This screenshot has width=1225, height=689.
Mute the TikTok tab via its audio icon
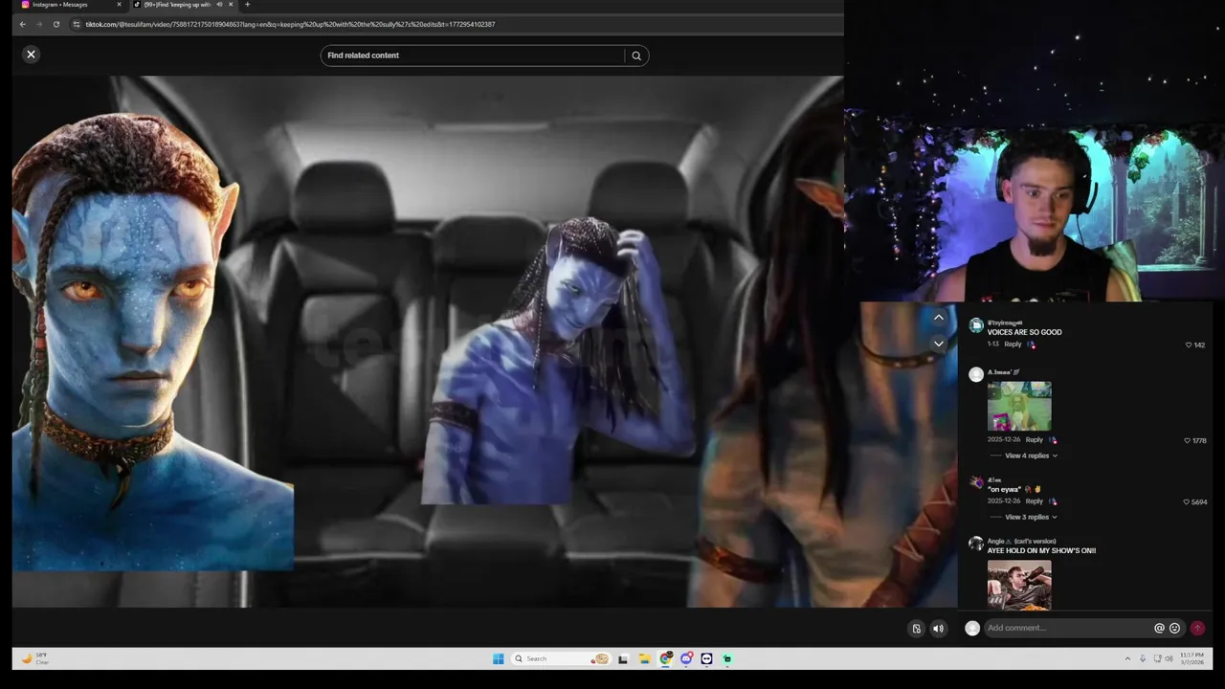(x=219, y=5)
